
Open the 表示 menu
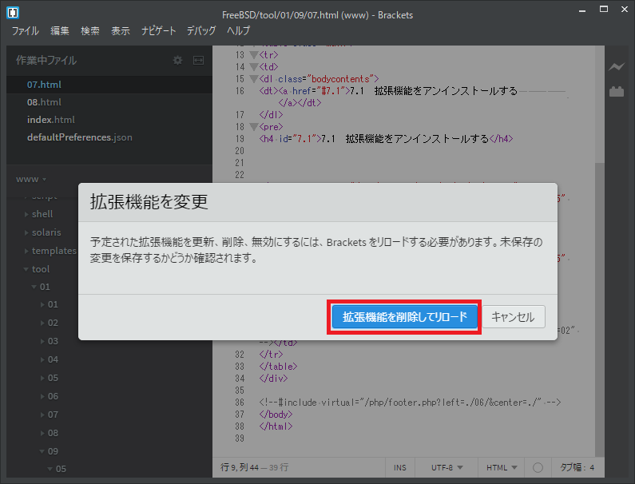pyautogui.click(x=121, y=31)
